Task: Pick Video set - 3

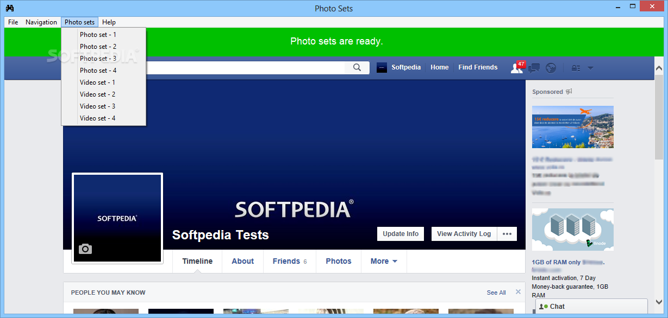Action: [x=103, y=106]
